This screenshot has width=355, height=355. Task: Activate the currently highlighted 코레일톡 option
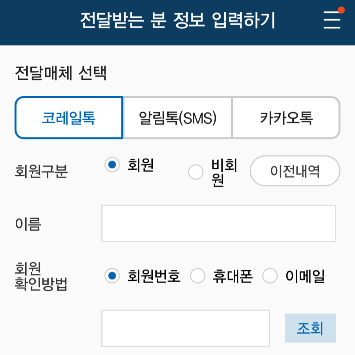click(x=68, y=117)
